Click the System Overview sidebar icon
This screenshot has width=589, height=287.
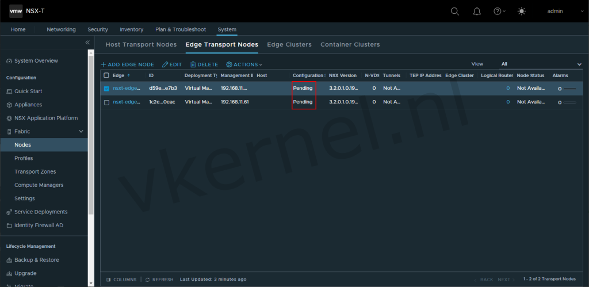pos(9,61)
